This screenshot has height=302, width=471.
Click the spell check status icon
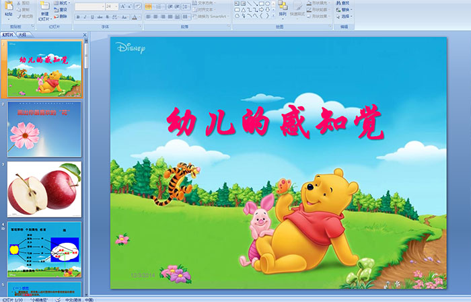coord(59,299)
